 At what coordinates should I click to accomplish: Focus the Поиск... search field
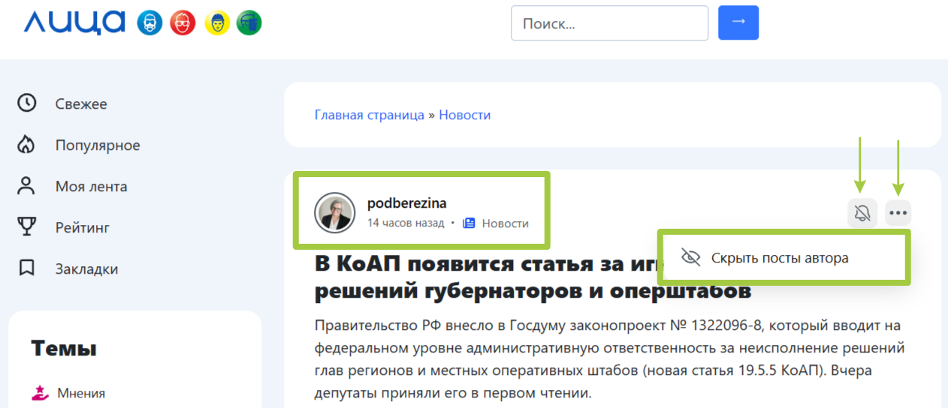click(610, 23)
